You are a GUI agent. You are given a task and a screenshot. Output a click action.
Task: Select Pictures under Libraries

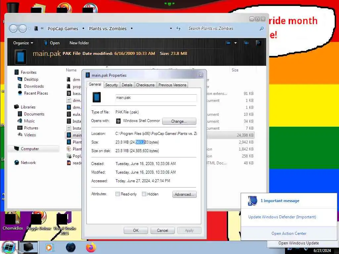(31, 128)
